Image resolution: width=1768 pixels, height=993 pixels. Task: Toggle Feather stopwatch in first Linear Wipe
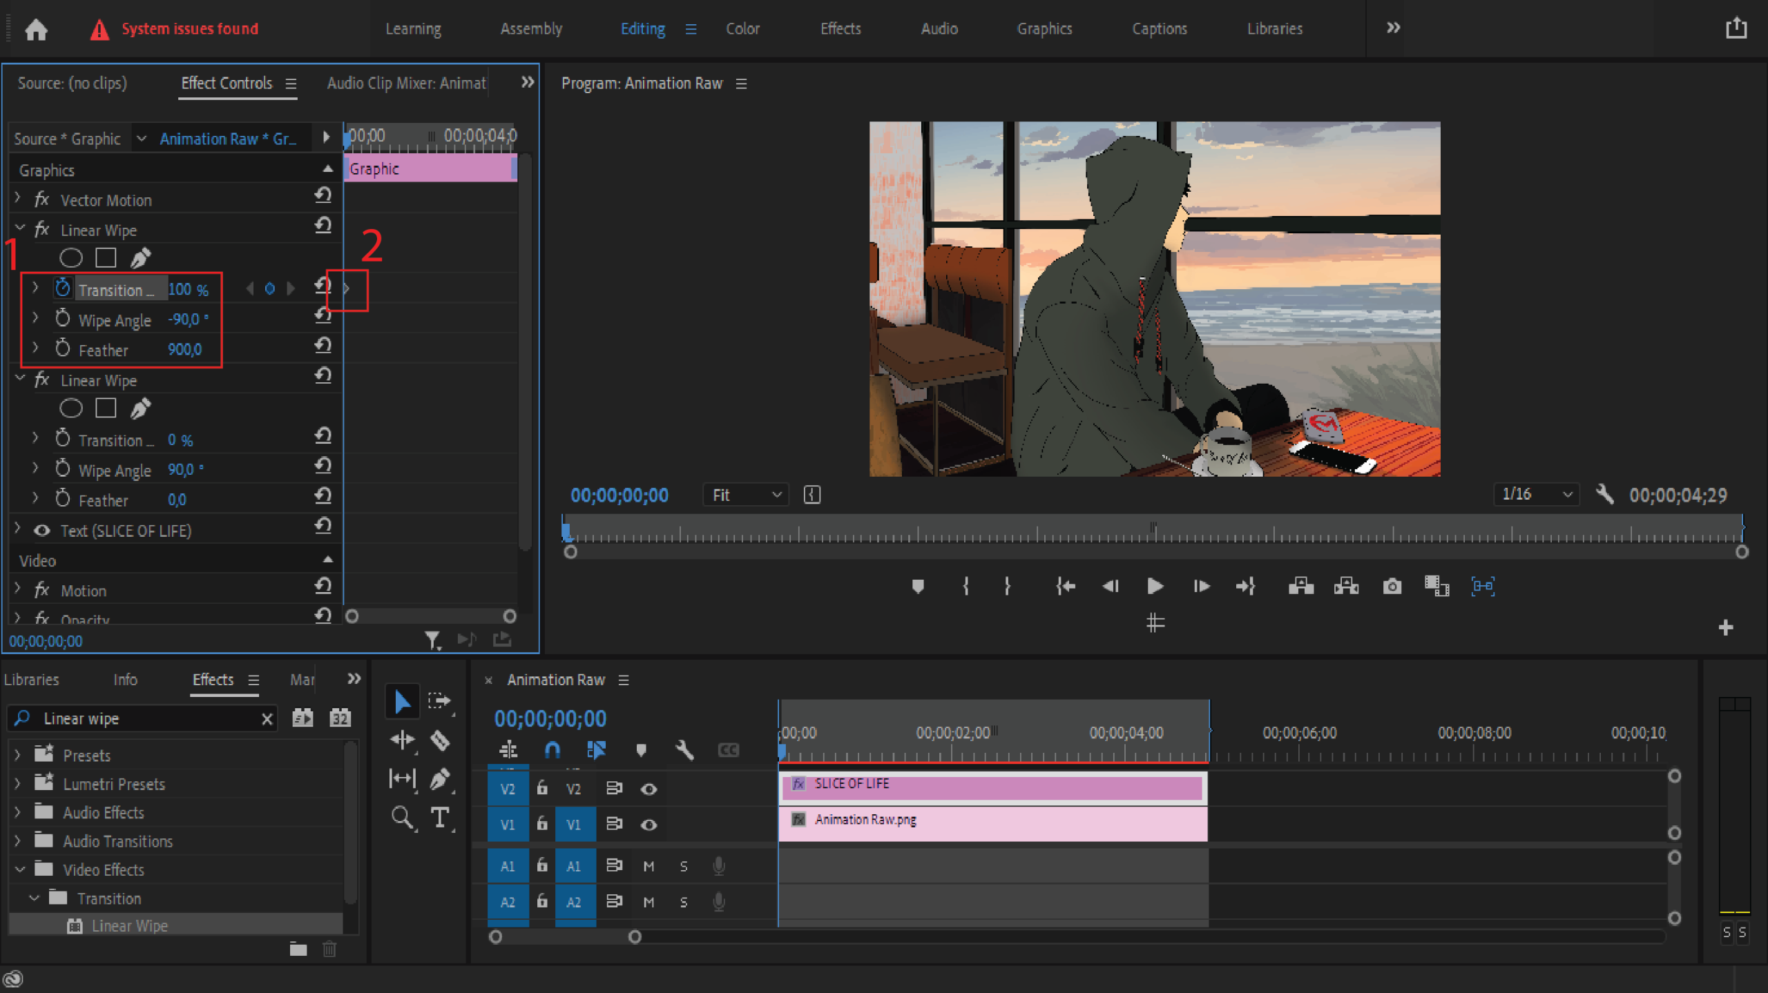click(x=63, y=348)
